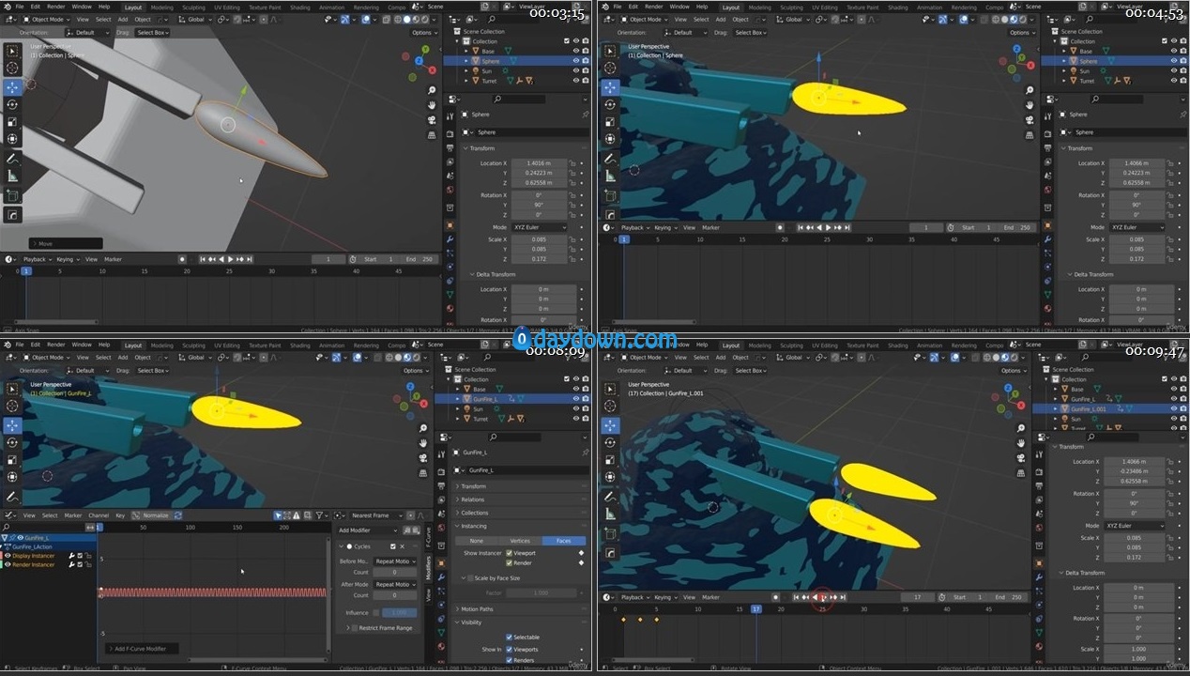1190x676 pixels.
Task: Open Global orientation dropdown in the 00:04:53 frame
Action: click(x=791, y=19)
